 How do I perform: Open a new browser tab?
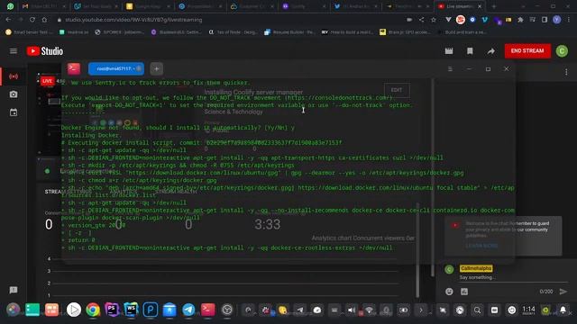point(494,6)
